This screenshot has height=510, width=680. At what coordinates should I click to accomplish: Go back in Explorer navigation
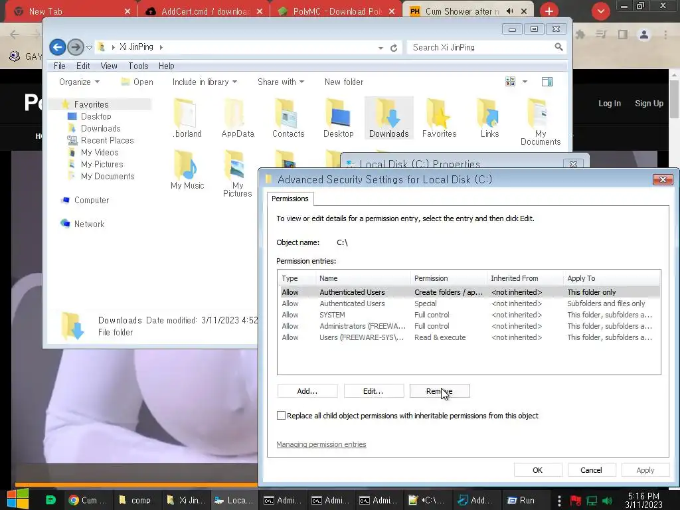tap(57, 47)
